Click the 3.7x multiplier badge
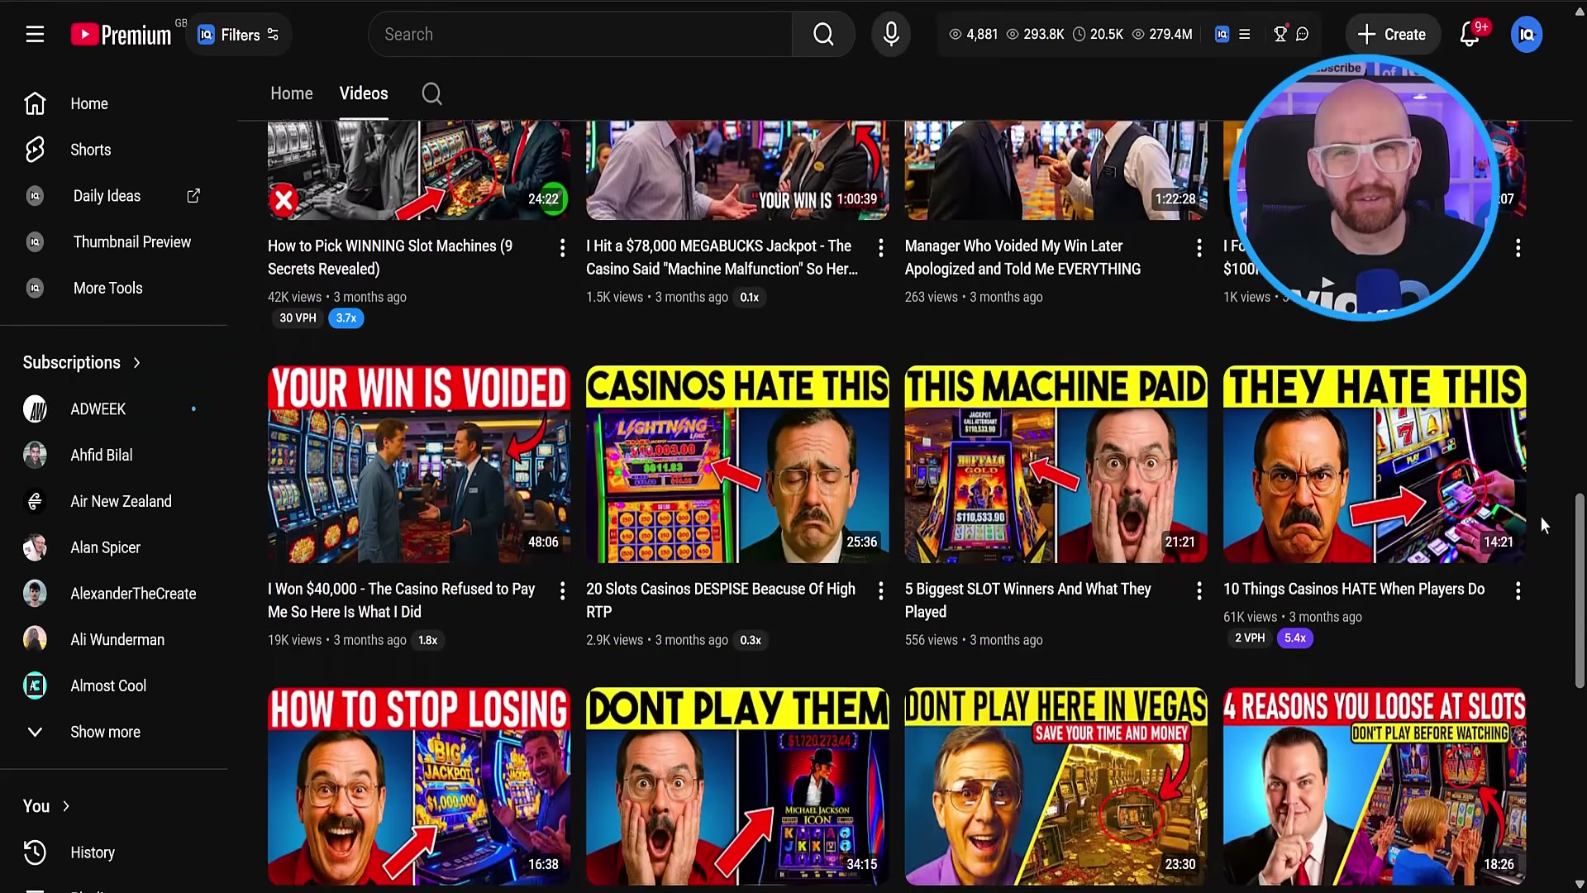1587x893 pixels. pyautogui.click(x=346, y=318)
